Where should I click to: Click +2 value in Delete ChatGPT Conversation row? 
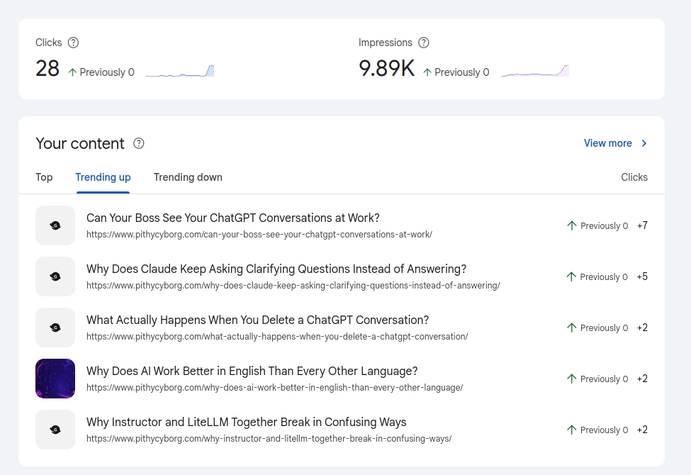[642, 328]
